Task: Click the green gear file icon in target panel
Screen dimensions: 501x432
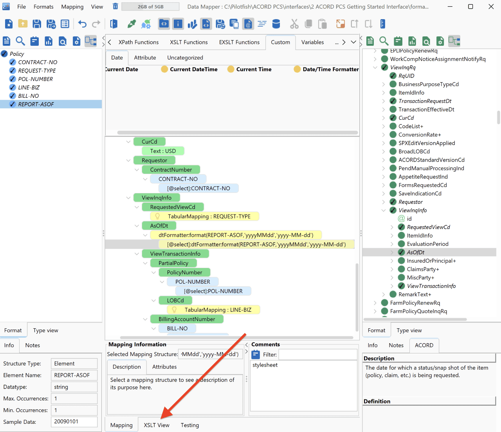Action: pyautogui.click(x=440, y=41)
